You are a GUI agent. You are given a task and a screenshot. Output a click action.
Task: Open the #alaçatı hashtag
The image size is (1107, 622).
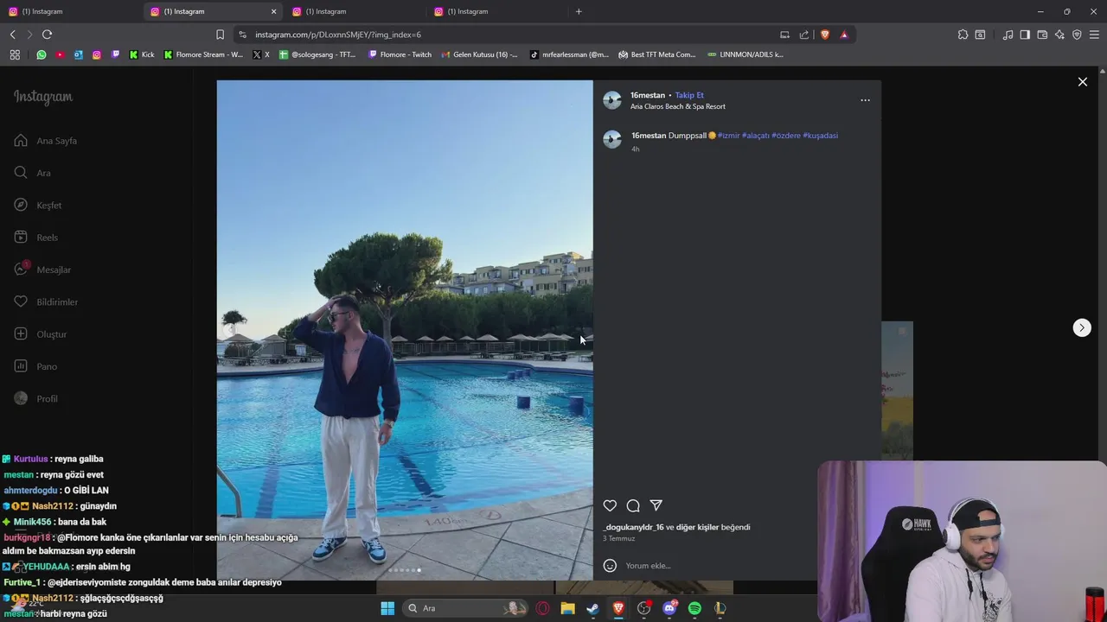pyautogui.click(x=756, y=136)
